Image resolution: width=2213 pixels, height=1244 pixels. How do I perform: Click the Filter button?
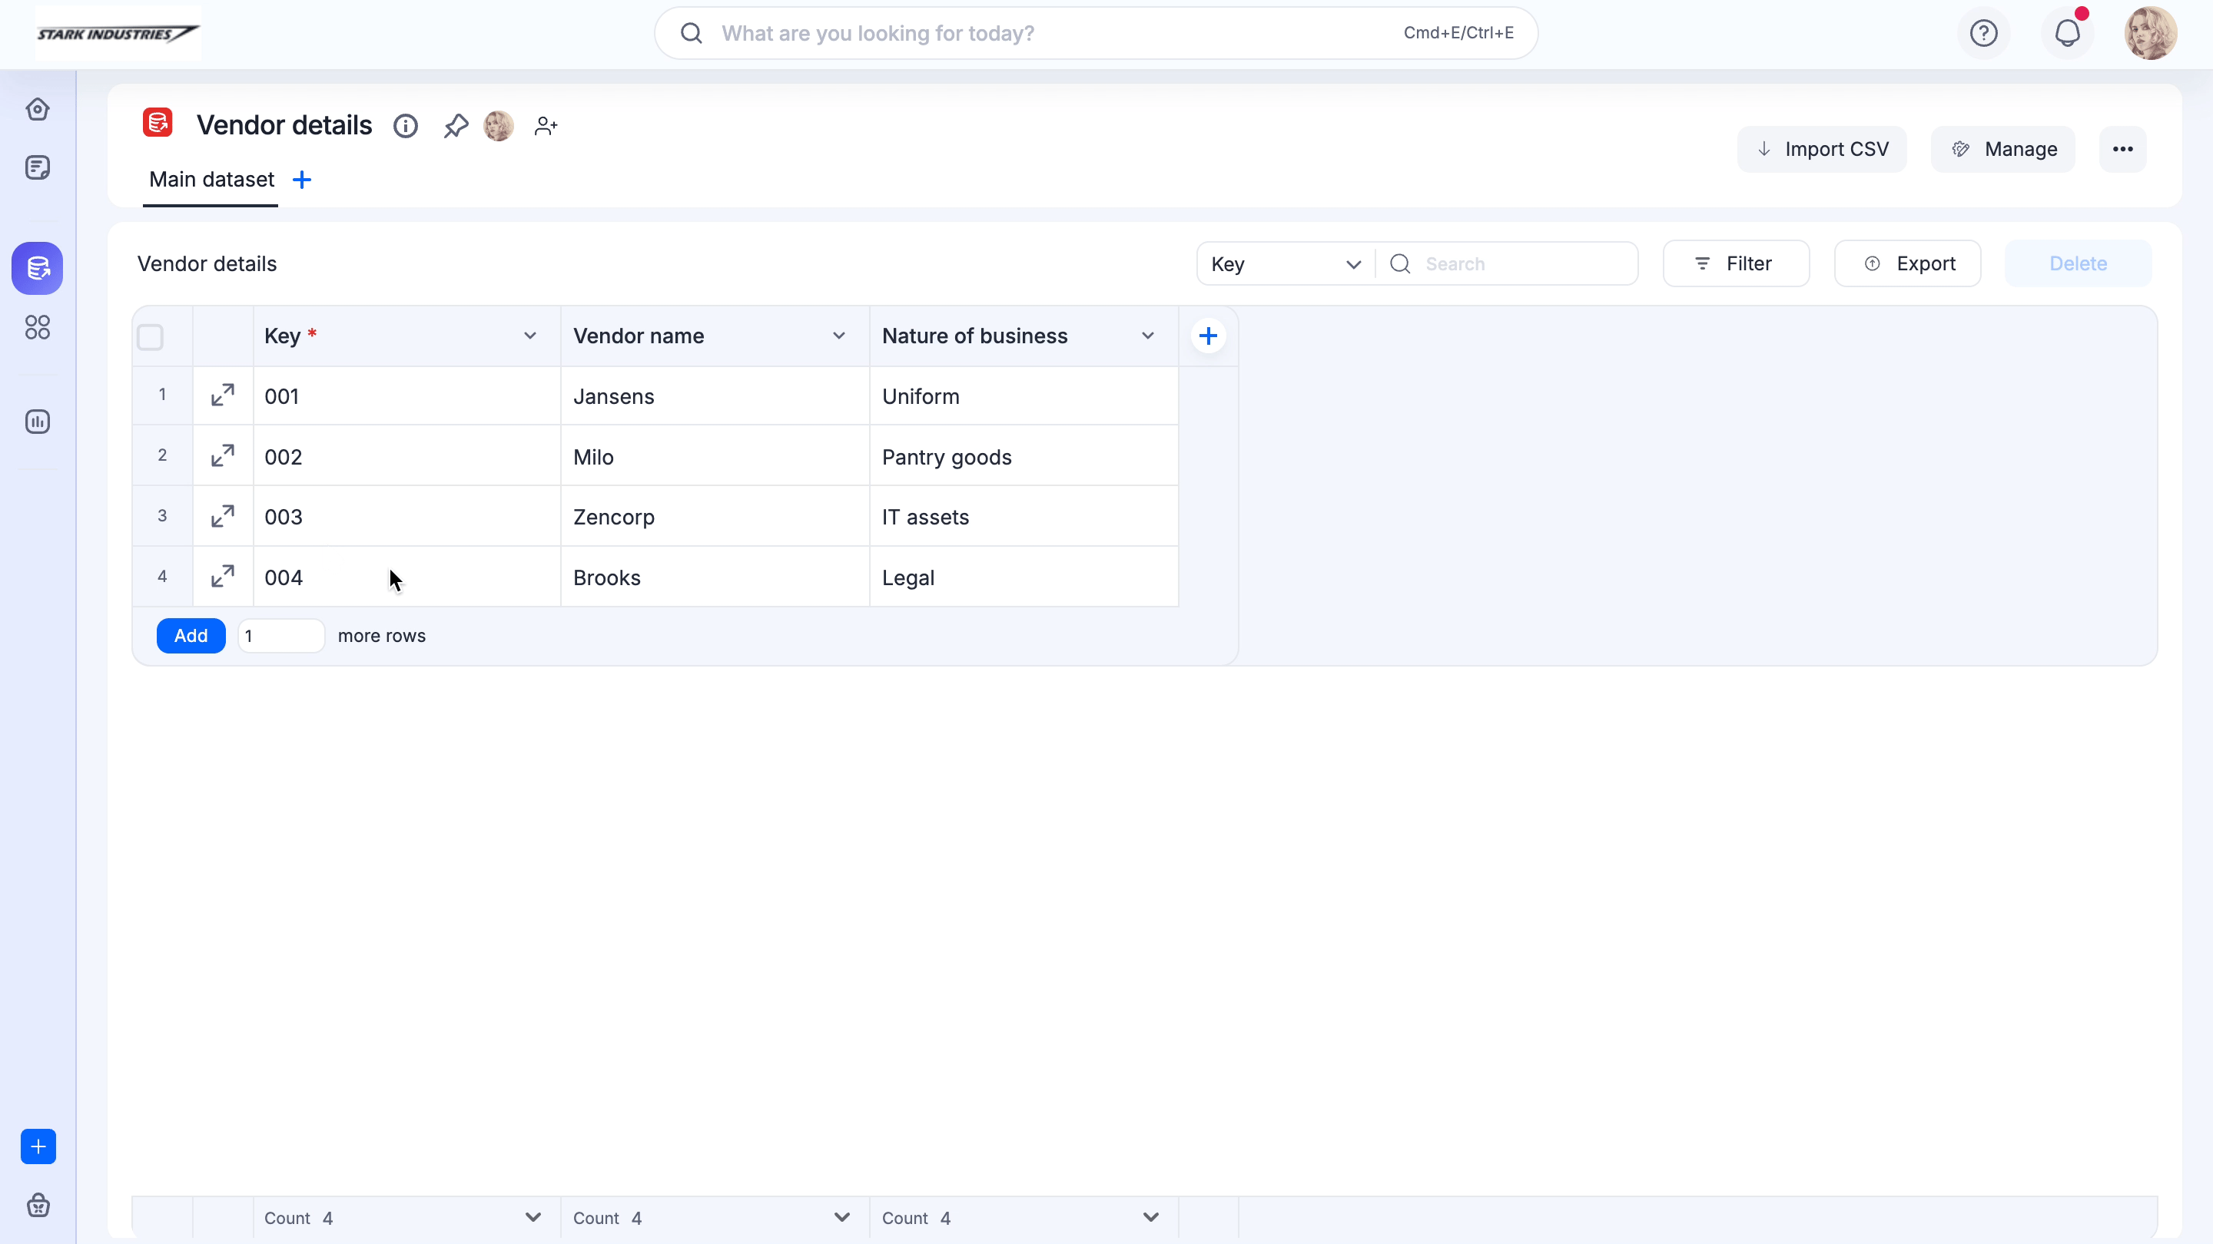(x=1735, y=263)
